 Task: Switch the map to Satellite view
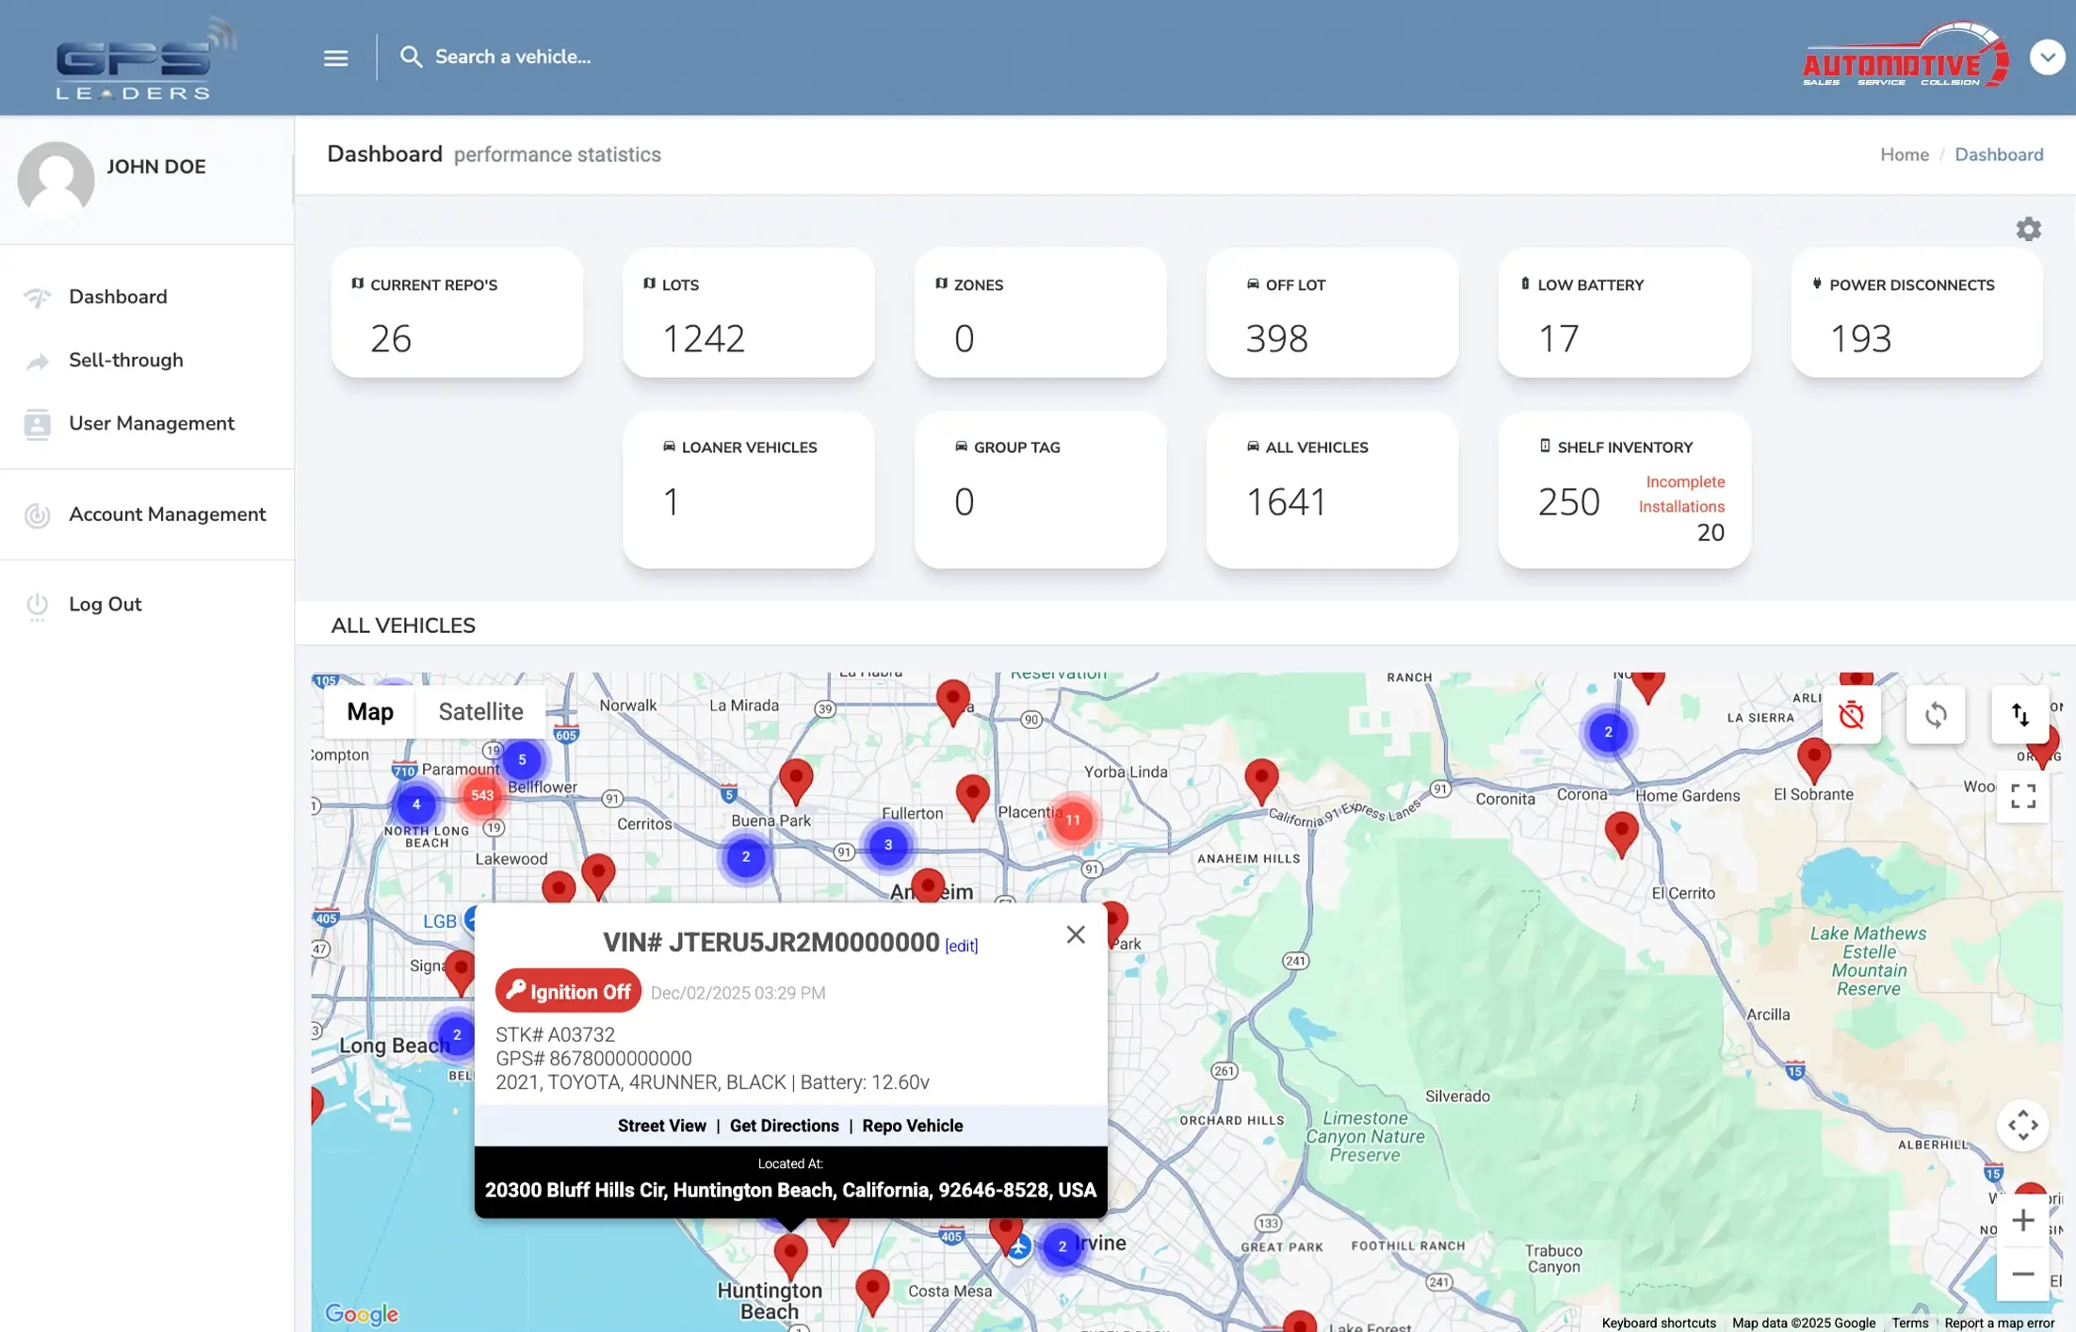480,711
